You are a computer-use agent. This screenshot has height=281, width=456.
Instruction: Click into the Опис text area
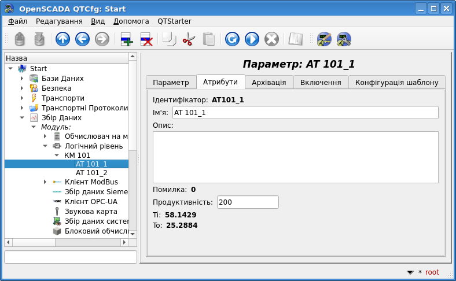tap(296, 157)
